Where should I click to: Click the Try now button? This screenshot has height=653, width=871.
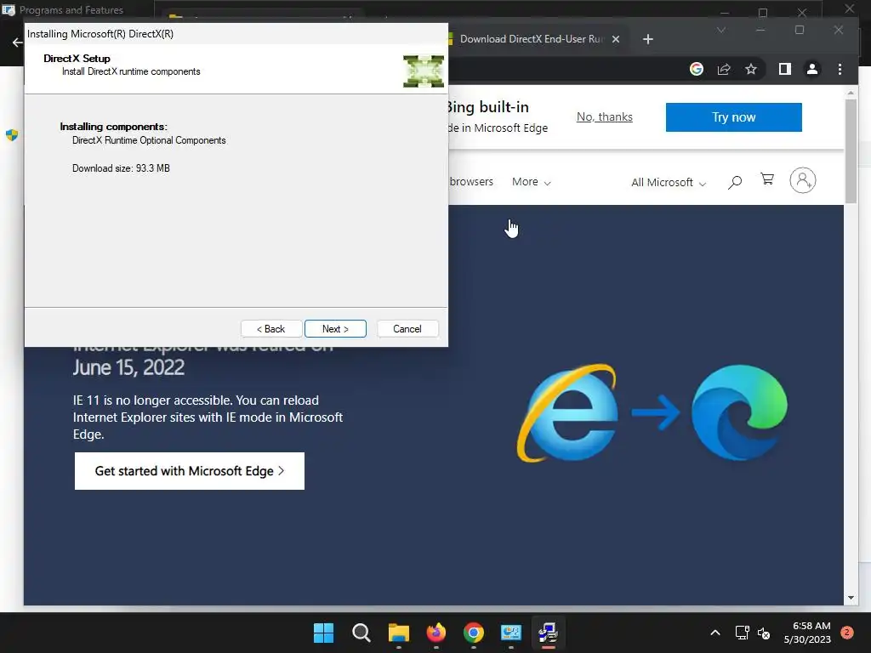pyautogui.click(x=733, y=117)
